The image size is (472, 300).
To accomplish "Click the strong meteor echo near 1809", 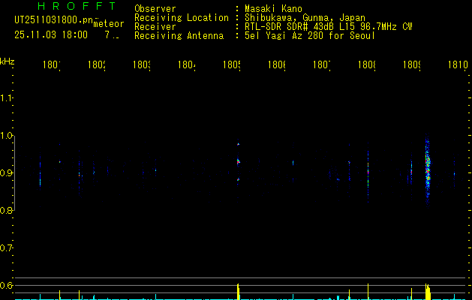I will tap(428, 170).
